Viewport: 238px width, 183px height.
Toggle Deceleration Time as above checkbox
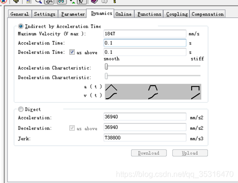click(x=72, y=52)
